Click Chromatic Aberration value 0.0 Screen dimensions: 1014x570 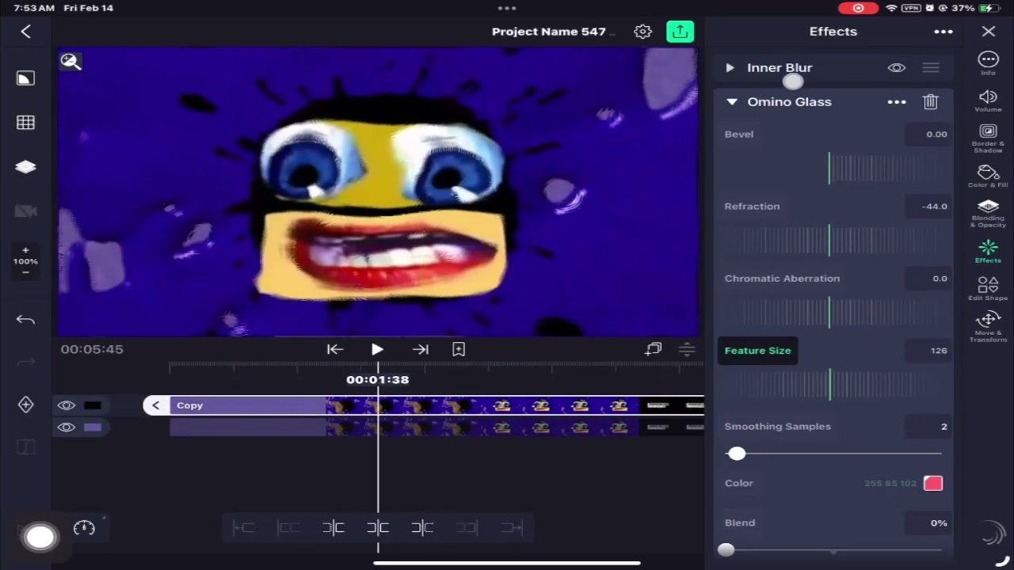coord(928,279)
